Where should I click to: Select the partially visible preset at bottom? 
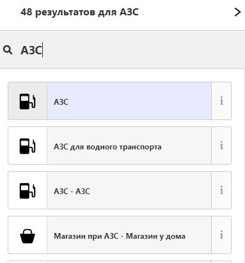[129, 262]
